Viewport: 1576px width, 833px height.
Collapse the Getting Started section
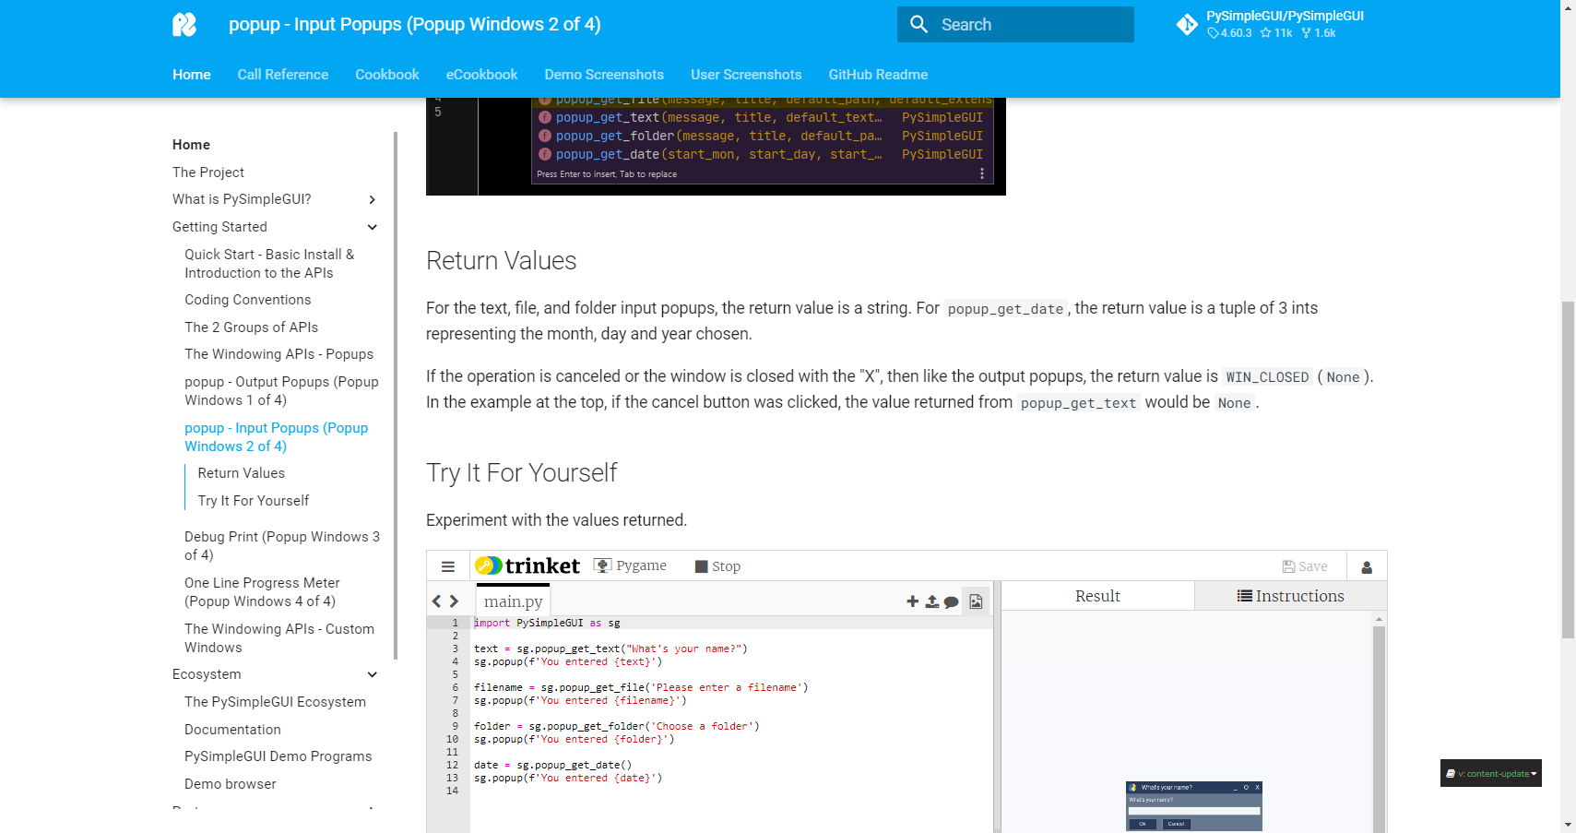point(373,227)
